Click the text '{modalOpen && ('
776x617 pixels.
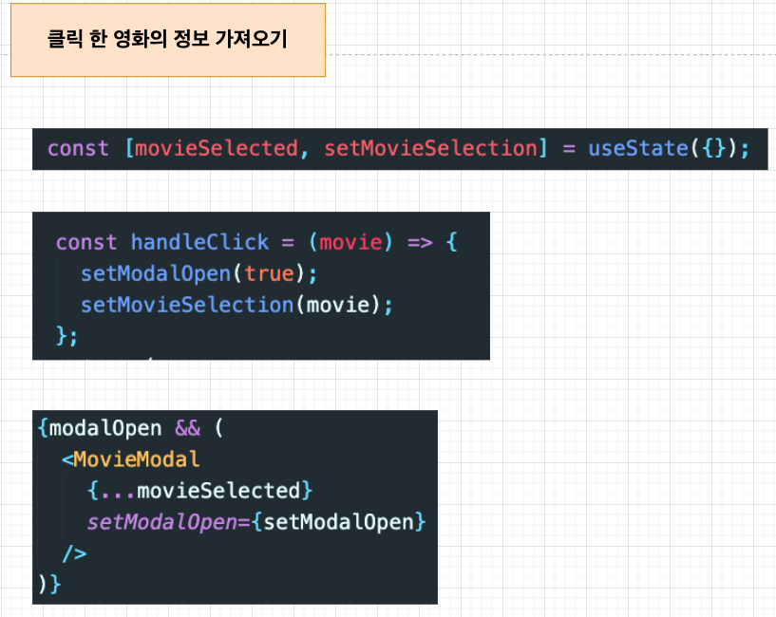tap(131, 428)
